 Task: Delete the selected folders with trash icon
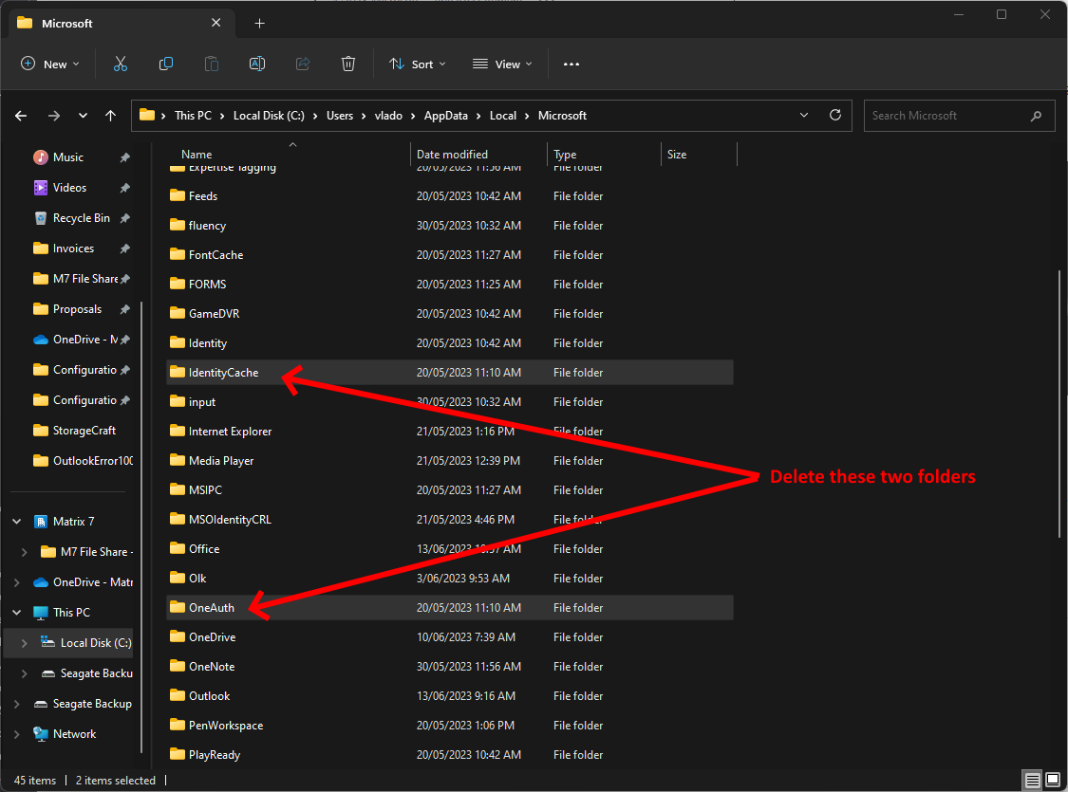[x=348, y=64]
